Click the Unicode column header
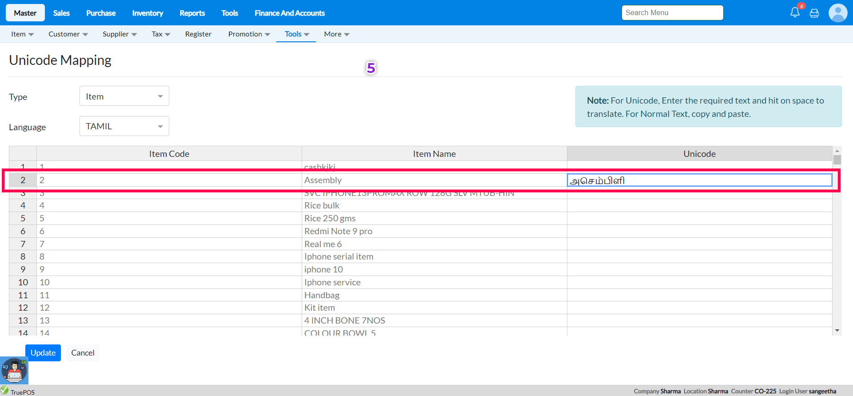 pos(699,154)
